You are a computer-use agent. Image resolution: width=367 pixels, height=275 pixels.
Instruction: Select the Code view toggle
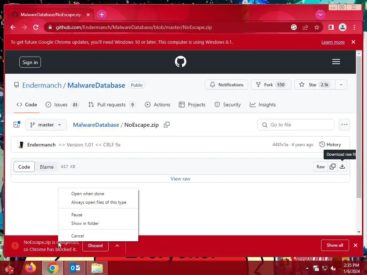tap(24, 167)
